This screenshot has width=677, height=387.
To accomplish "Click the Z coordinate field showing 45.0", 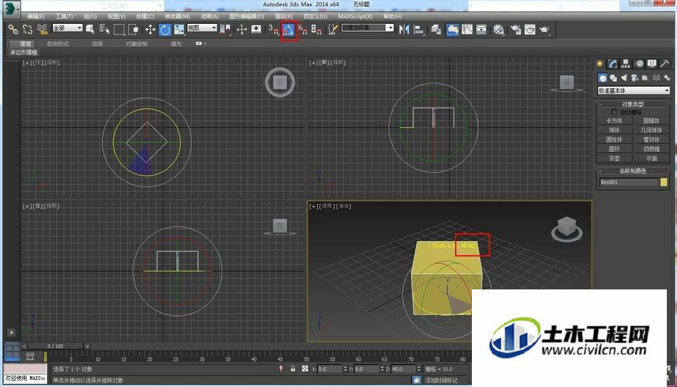I will [403, 369].
